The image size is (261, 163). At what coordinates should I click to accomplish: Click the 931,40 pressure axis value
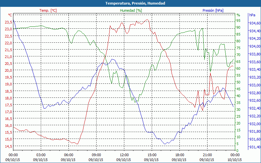click(255, 147)
